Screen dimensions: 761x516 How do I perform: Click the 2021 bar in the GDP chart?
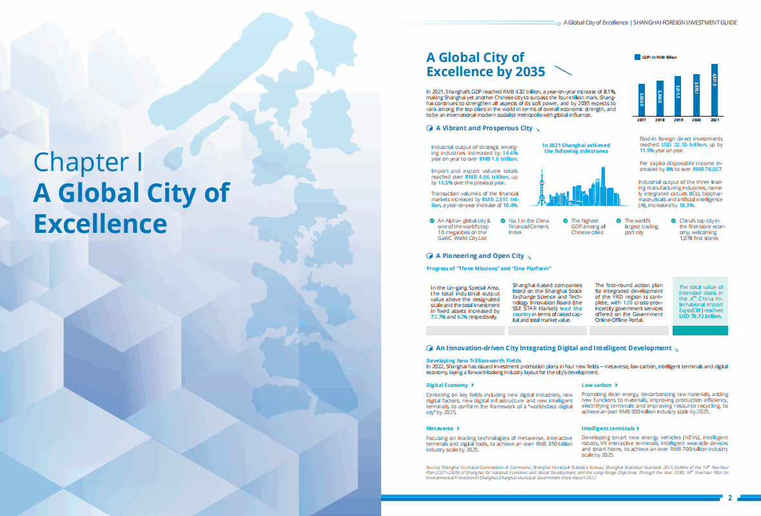coord(715,90)
